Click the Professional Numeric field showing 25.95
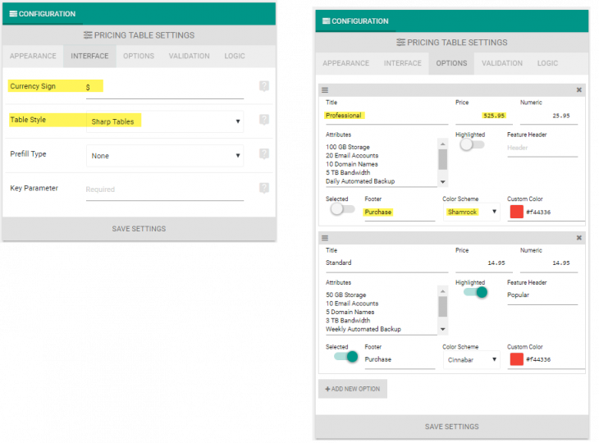This screenshot has height=443, width=599. pyautogui.click(x=549, y=116)
